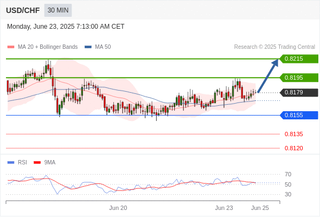Screen dimensions: 320x217
Task: Click the 0.8135 red support value
Action: click(293, 135)
